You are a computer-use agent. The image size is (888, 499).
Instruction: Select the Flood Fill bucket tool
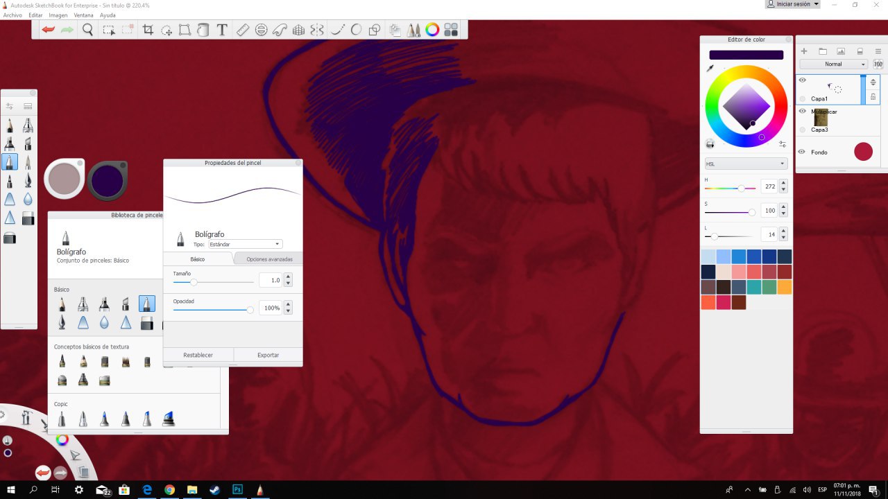point(203,30)
